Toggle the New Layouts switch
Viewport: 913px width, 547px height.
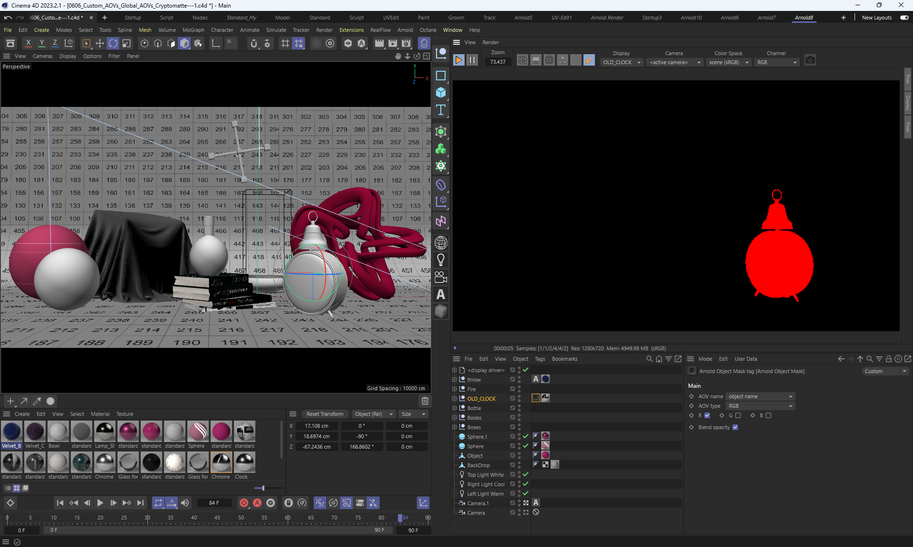coord(904,18)
